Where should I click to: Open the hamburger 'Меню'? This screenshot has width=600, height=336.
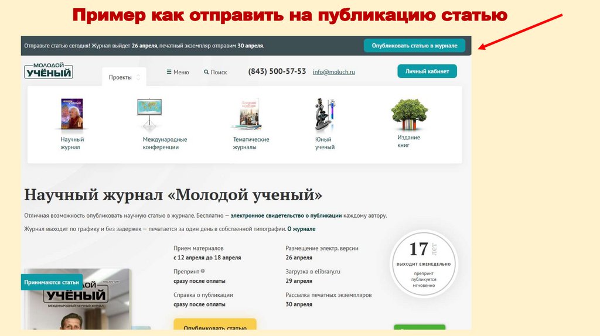pos(178,72)
